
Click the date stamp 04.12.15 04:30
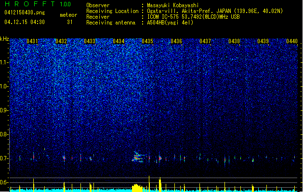click(25, 22)
